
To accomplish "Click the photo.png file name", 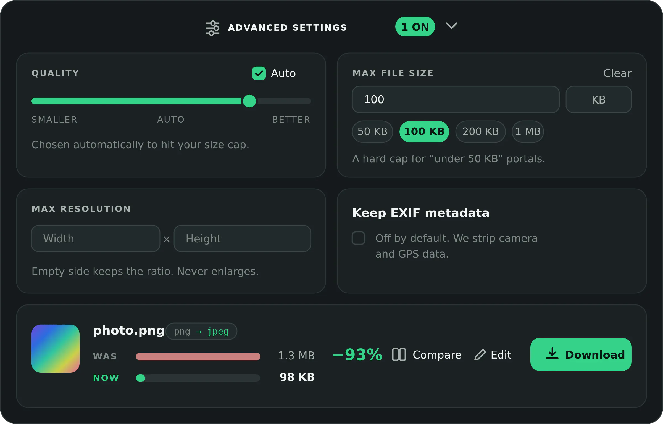I will pyautogui.click(x=129, y=331).
